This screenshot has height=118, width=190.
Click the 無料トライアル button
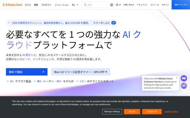click(x=181, y=5)
